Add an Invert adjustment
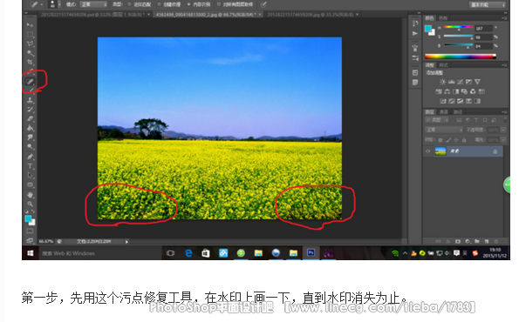Screen dimensions: 519x322 tap(443, 101)
